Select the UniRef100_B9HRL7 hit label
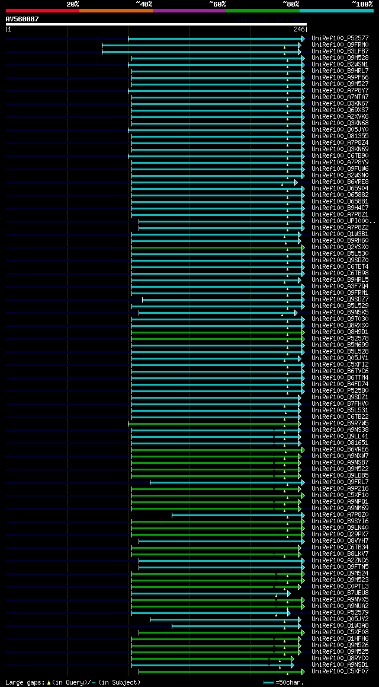Image resolution: width=379 pixels, height=687 pixels. pos(340,71)
